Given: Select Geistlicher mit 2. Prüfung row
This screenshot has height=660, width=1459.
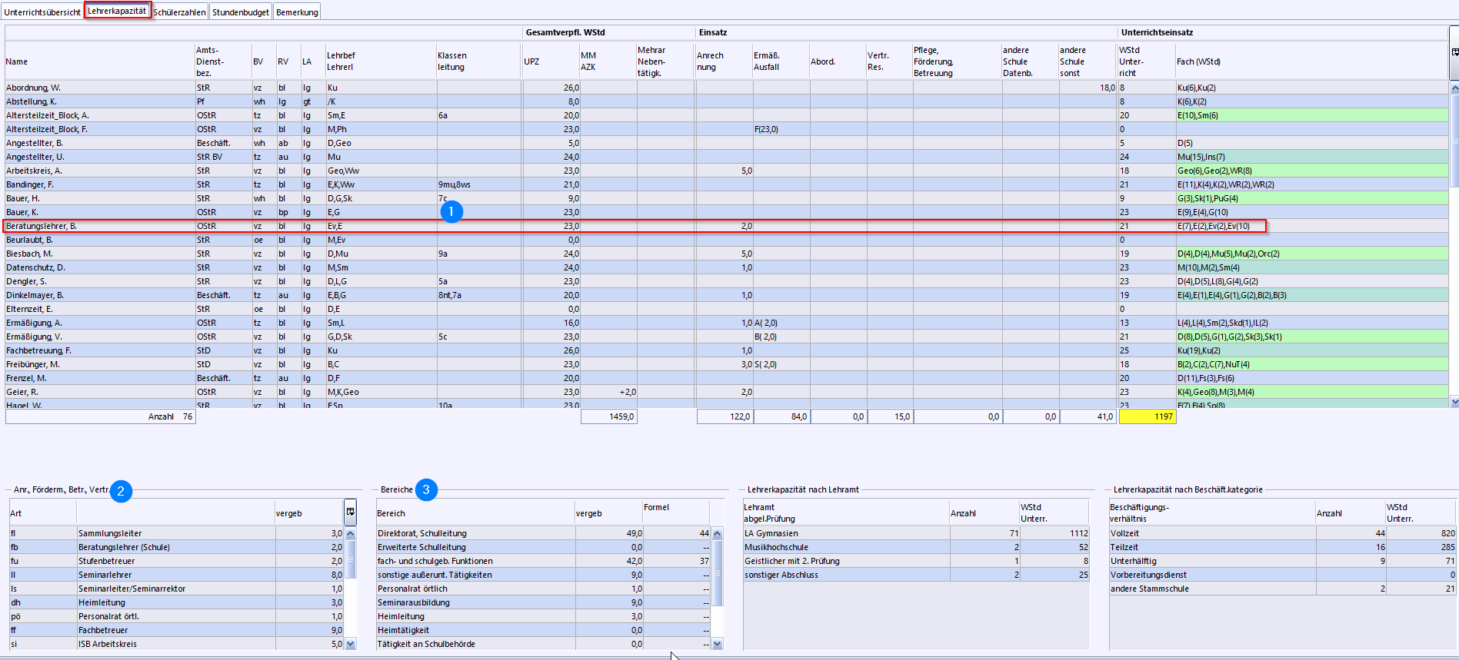Looking at the screenshot, I should (x=916, y=561).
